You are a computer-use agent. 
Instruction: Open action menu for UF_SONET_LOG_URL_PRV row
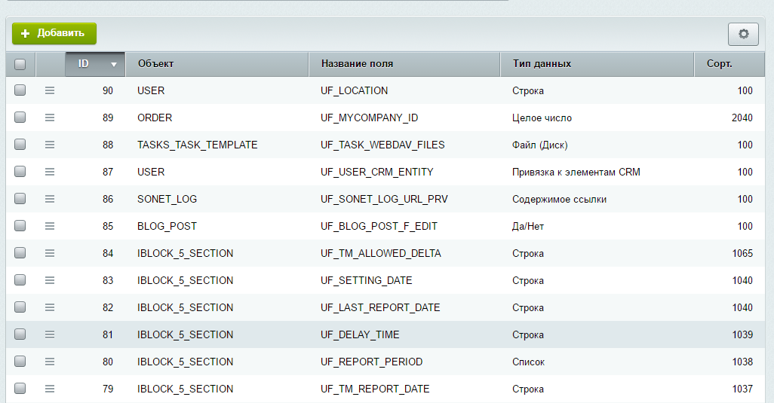click(x=50, y=199)
